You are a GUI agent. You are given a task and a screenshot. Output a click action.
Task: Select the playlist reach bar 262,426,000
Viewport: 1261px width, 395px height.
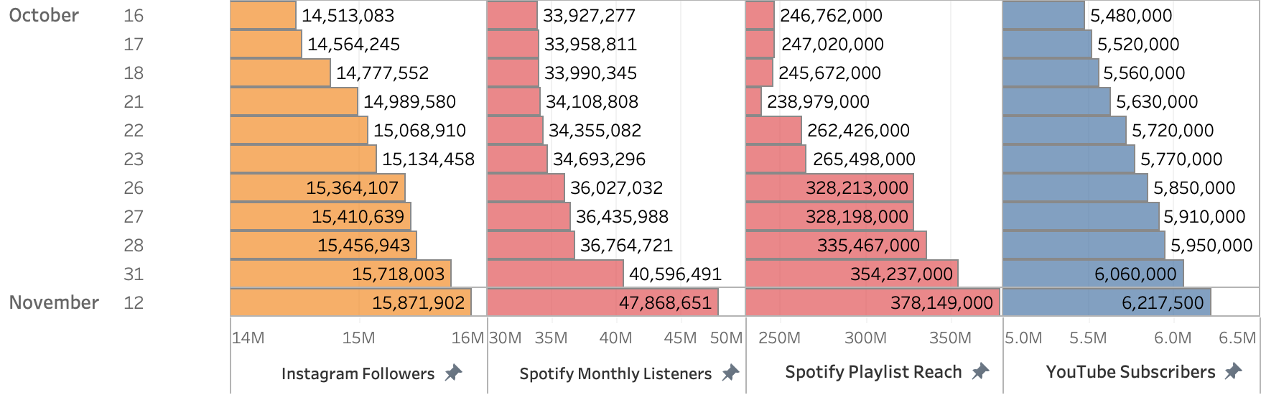tap(773, 130)
